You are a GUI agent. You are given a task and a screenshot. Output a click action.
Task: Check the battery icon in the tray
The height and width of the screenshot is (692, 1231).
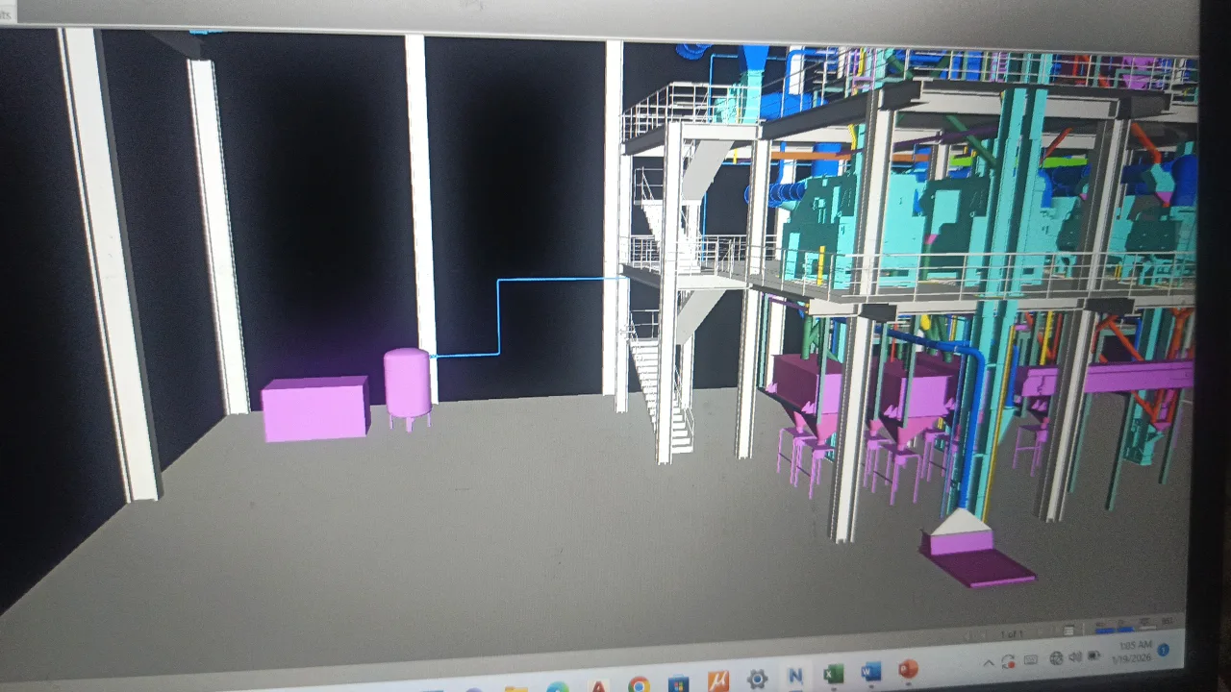(1094, 655)
